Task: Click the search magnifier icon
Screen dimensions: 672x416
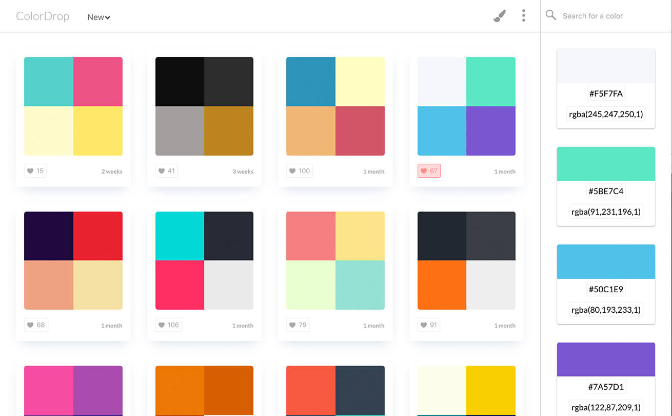Action: click(x=551, y=15)
